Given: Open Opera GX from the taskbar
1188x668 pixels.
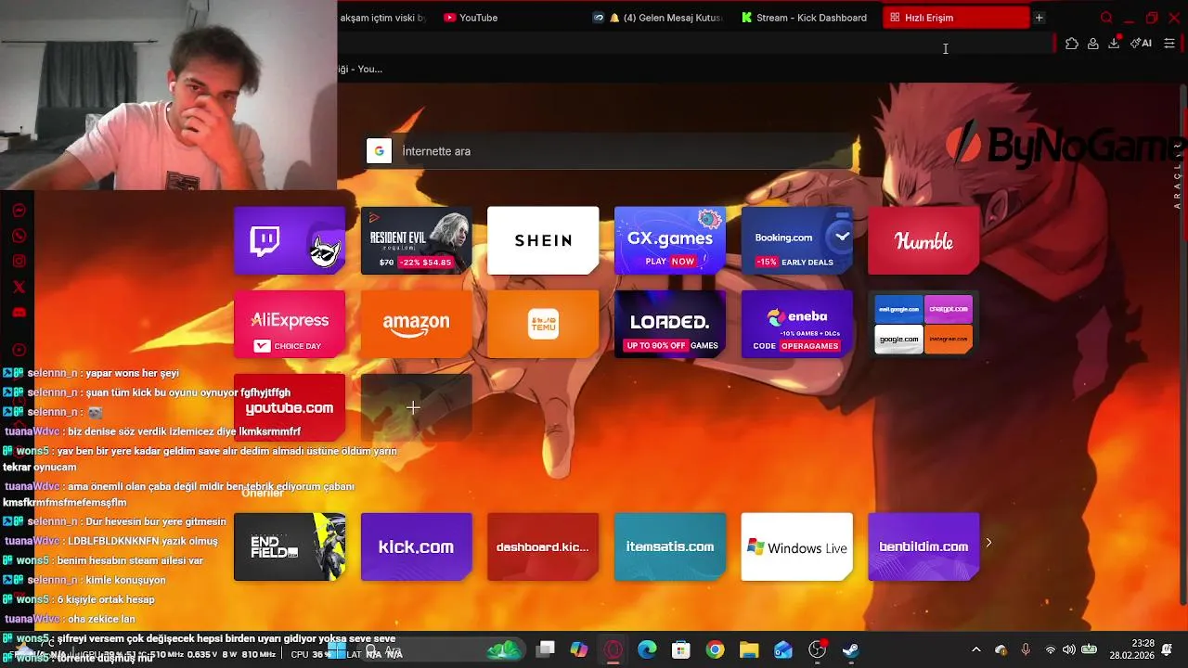Looking at the screenshot, I should click(x=613, y=650).
